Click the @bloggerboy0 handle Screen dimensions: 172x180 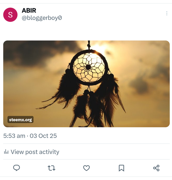pyautogui.click(x=42, y=18)
